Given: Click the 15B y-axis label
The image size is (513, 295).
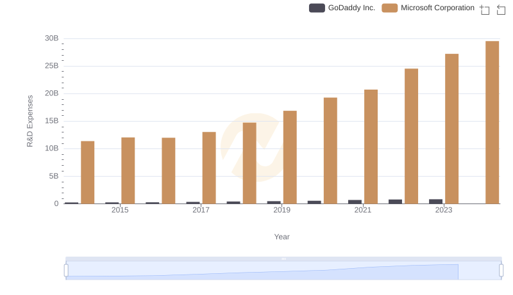Looking at the screenshot, I should point(52,121).
